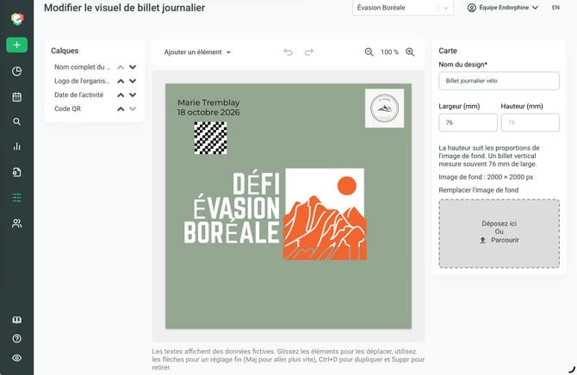This screenshot has width=577, height=375.
Task: Select the QR code element on canvas
Action: pos(210,138)
